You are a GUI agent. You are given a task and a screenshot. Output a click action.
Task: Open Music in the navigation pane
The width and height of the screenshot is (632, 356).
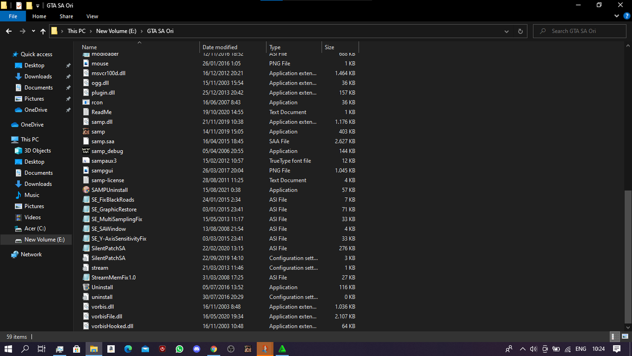[32, 195]
